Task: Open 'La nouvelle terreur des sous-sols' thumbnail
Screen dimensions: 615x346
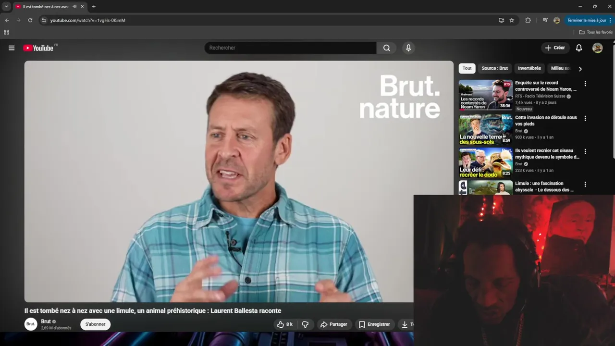Action: coord(486,129)
